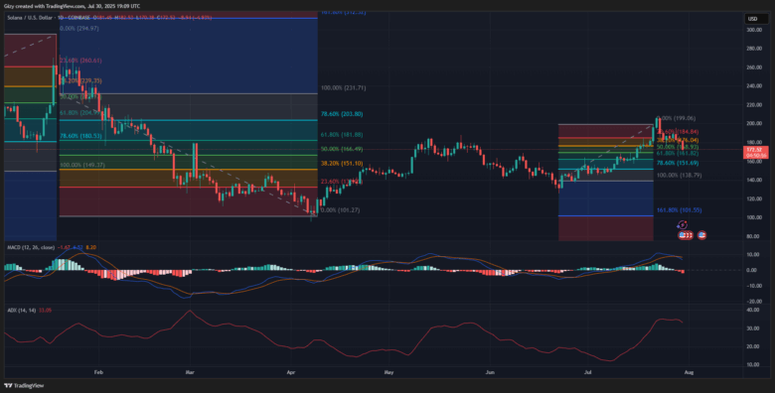Click the Fibonacci label 61.80% (181.88)

[342, 135]
